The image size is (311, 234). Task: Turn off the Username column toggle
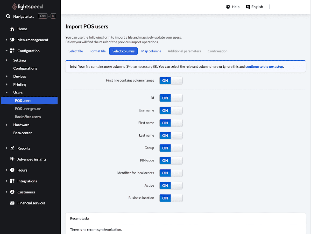[171, 110]
